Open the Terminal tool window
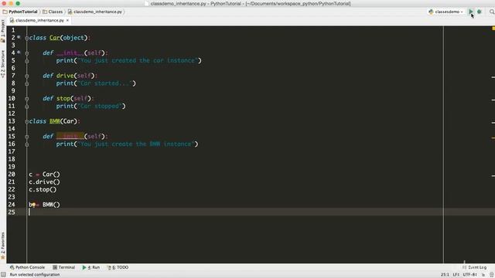 [63, 267]
